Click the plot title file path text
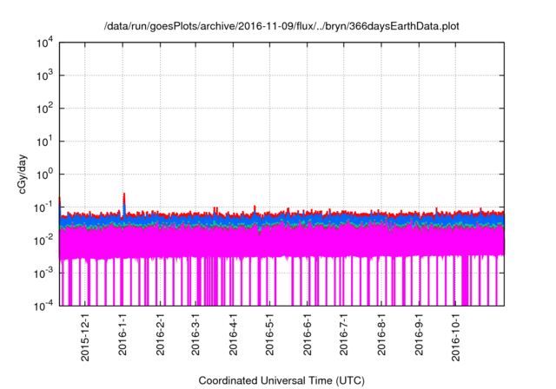Viewport: 556px width, 389px height. (x=278, y=26)
